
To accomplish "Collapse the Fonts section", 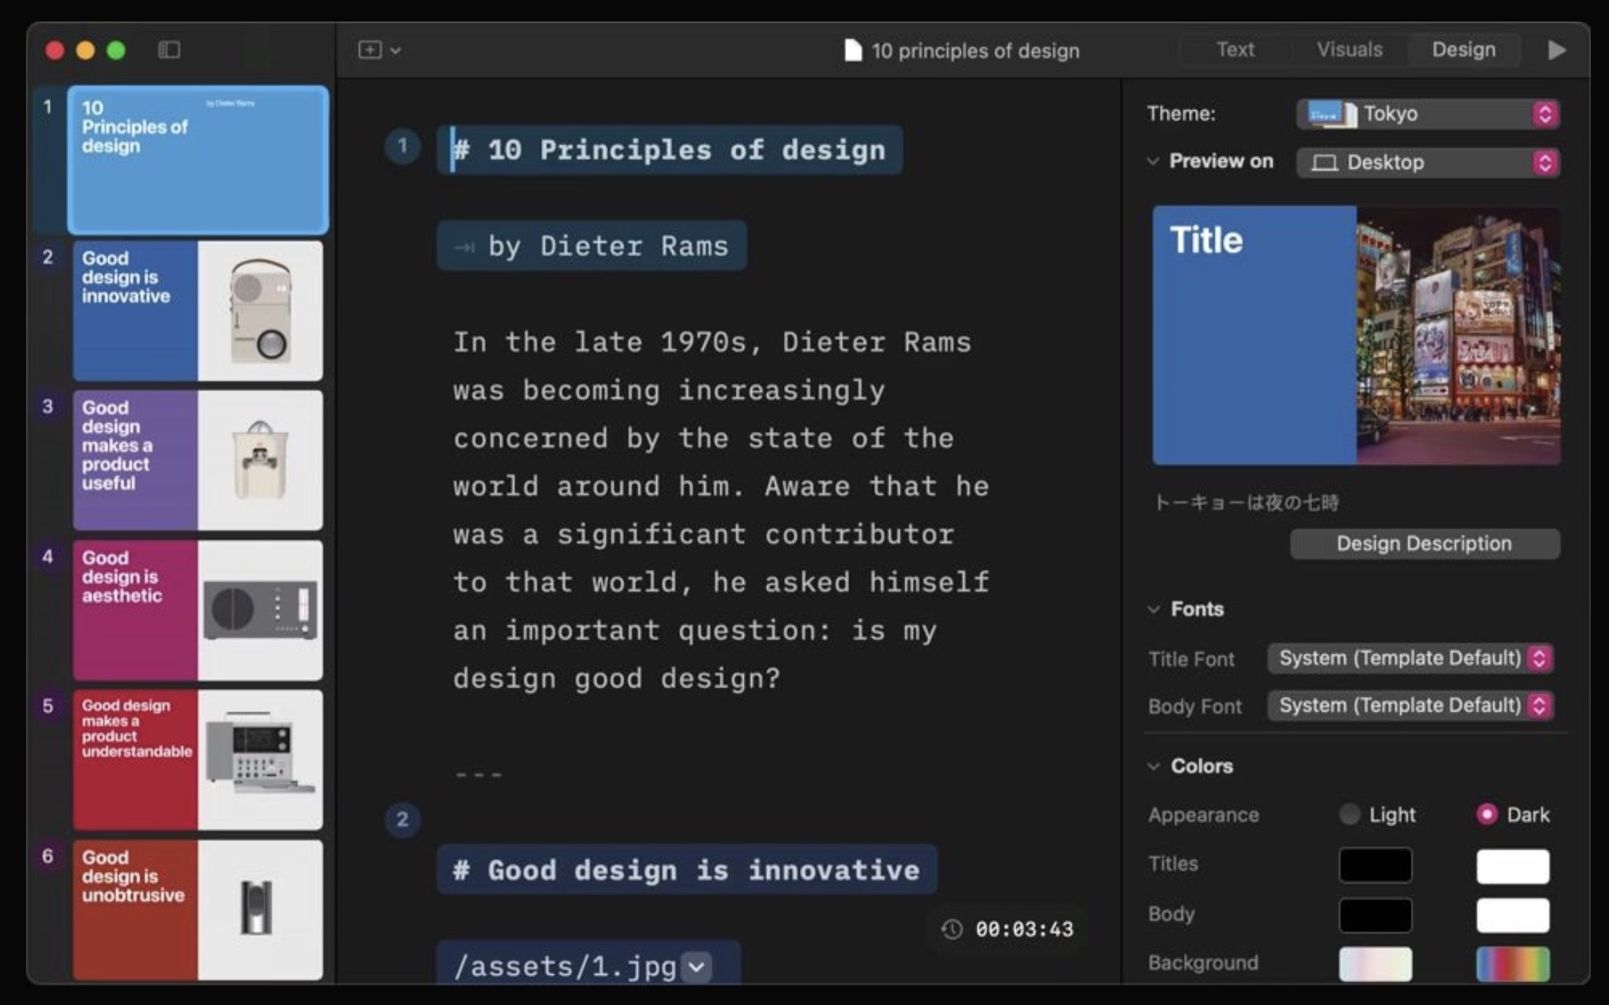I will (1154, 609).
